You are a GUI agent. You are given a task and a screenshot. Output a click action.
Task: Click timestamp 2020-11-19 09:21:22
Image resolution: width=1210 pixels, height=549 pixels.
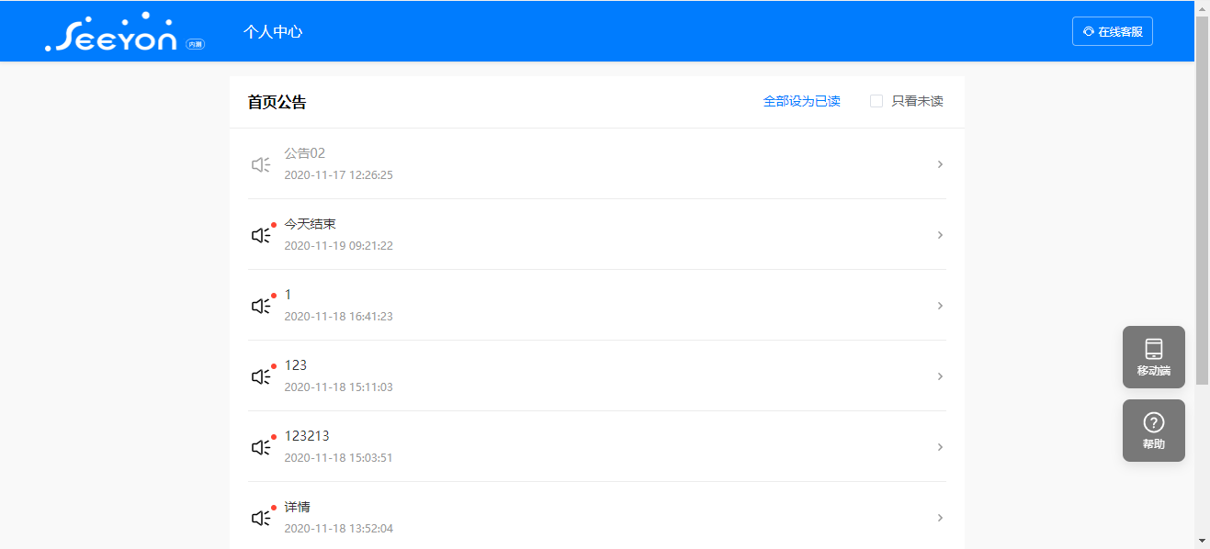338,245
